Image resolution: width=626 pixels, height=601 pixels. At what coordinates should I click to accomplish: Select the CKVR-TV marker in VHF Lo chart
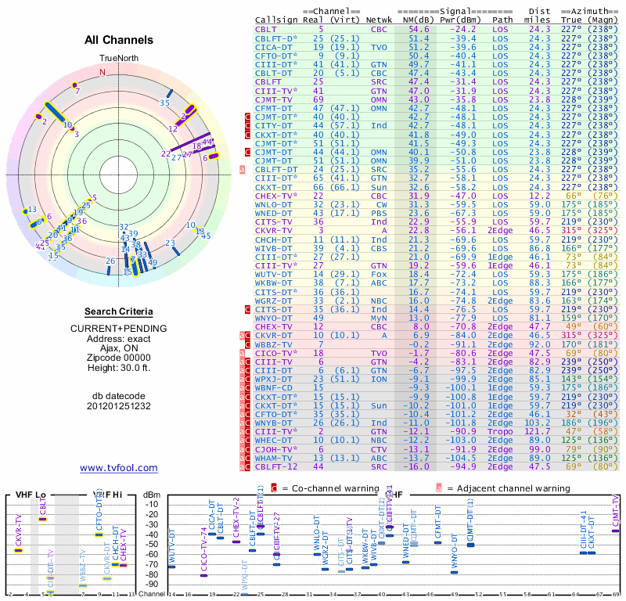18,551
